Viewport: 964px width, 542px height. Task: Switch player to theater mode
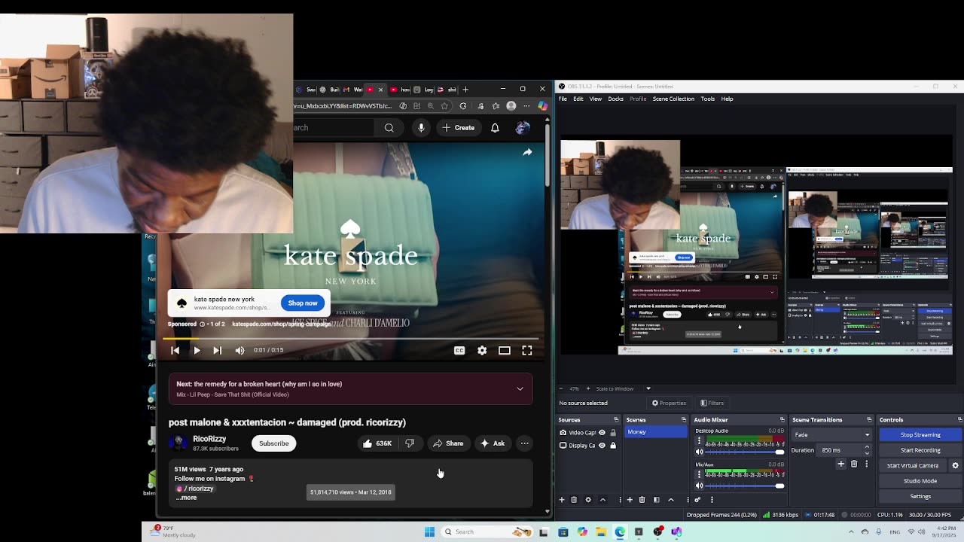[x=505, y=350]
